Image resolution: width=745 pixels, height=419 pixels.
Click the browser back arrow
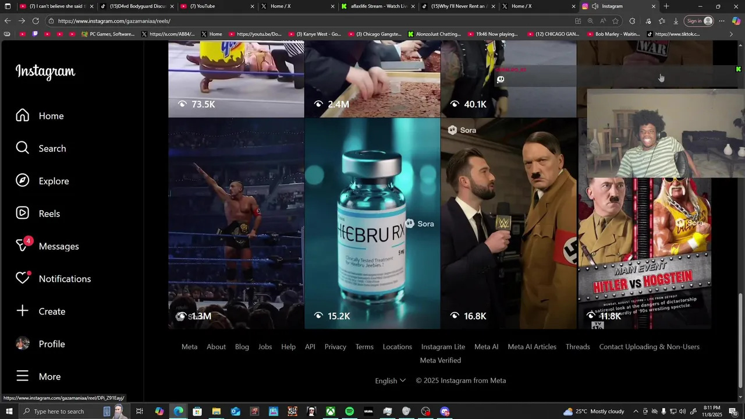(8, 21)
